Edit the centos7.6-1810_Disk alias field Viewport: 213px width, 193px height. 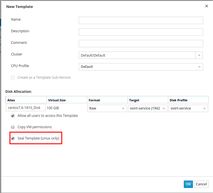pos(26,108)
